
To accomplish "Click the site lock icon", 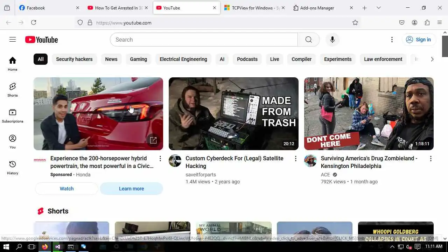I will [x=90, y=22].
